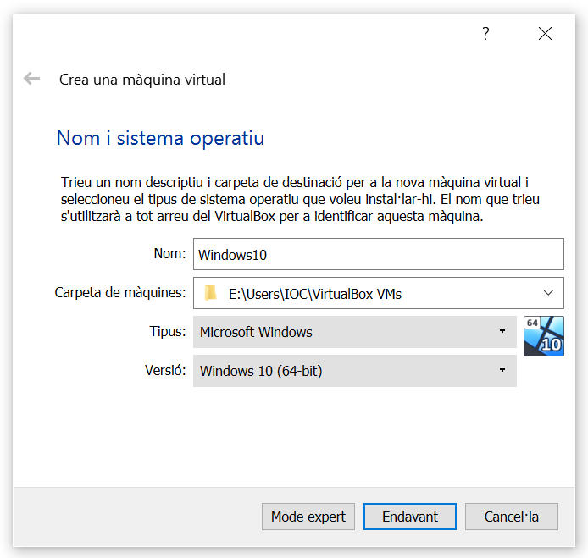
Task: Switch to Mode expert
Action: tap(308, 517)
